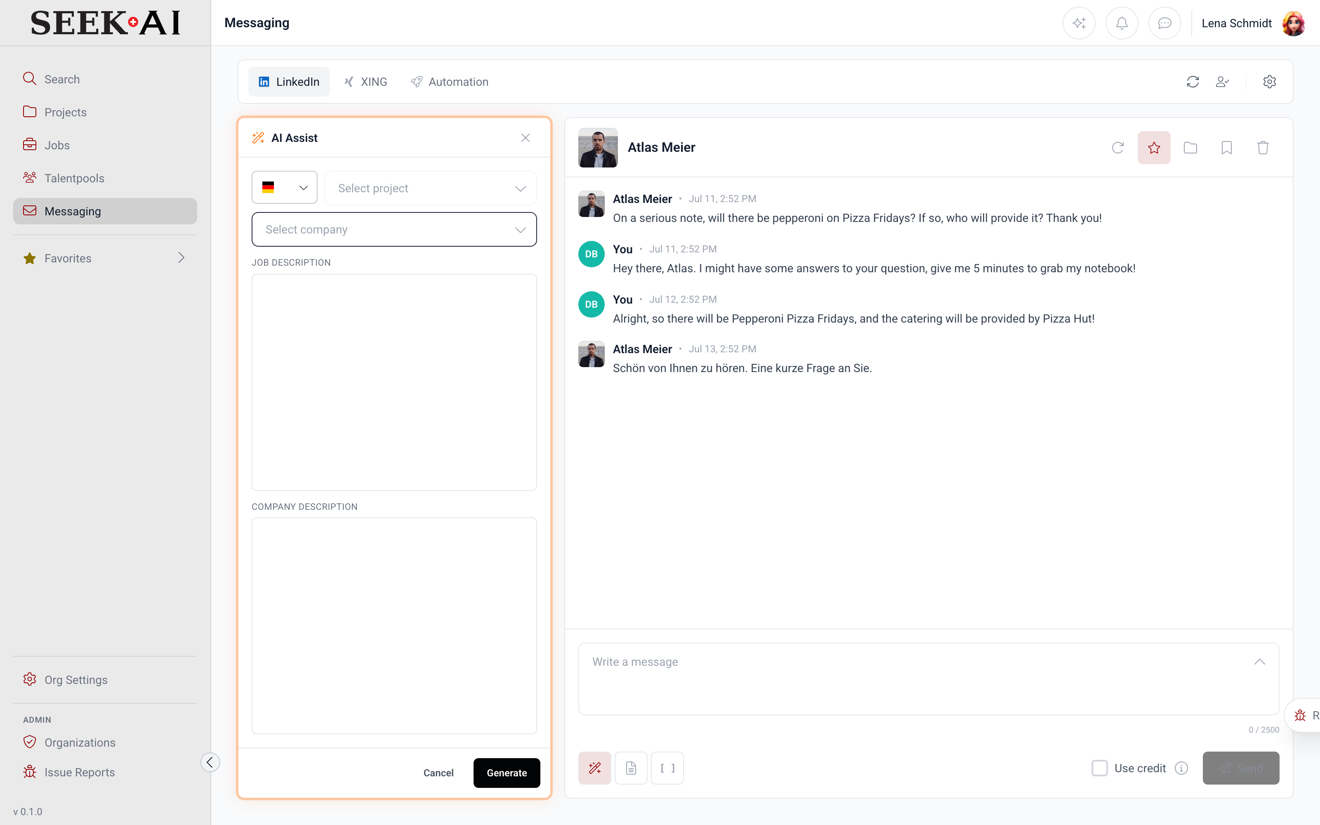1320x825 pixels.
Task: Click the Use credit info icon
Action: pyautogui.click(x=1181, y=768)
